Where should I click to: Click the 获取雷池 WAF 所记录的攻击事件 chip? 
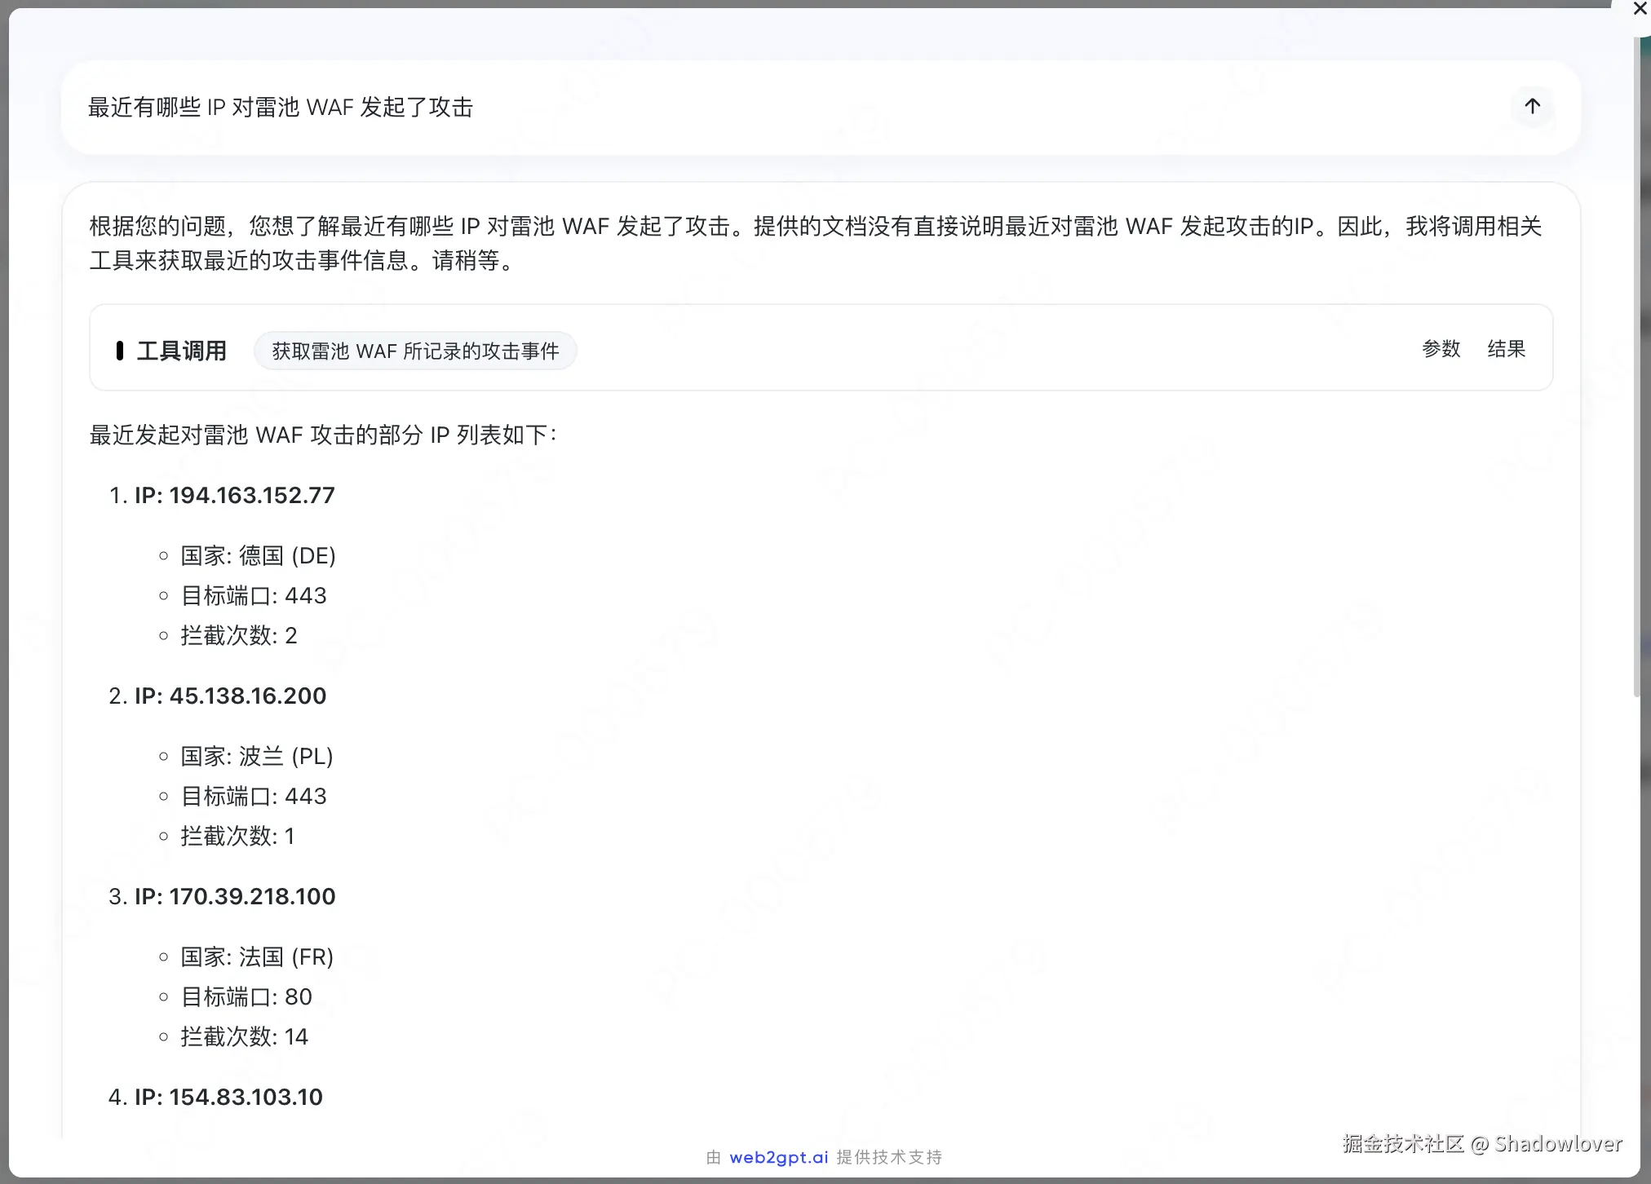click(415, 351)
